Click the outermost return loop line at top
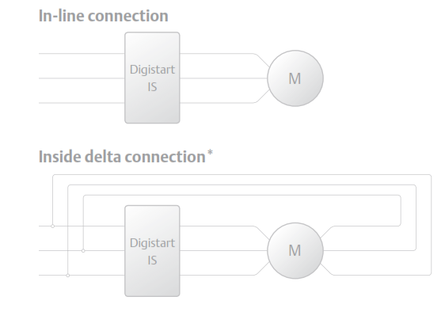 click(242, 175)
